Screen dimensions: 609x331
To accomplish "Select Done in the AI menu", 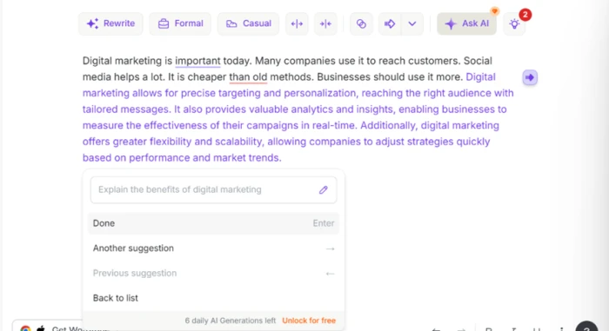I will point(214,223).
